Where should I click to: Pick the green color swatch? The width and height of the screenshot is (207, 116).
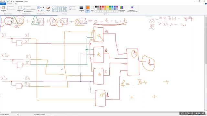tap(110, 6)
